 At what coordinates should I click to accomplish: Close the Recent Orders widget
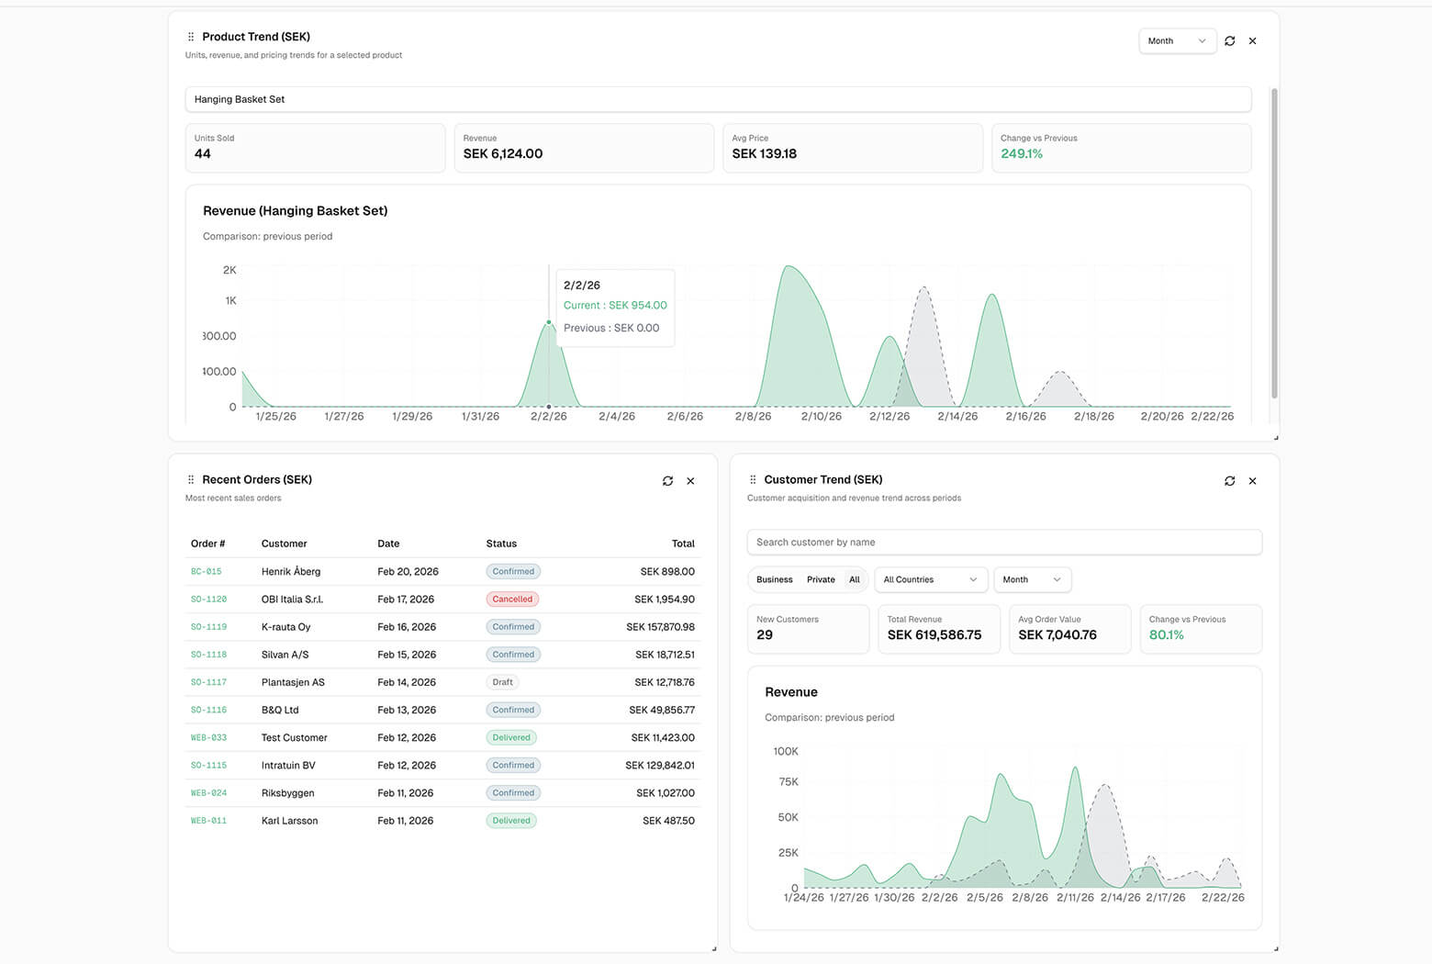click(690, 481)
